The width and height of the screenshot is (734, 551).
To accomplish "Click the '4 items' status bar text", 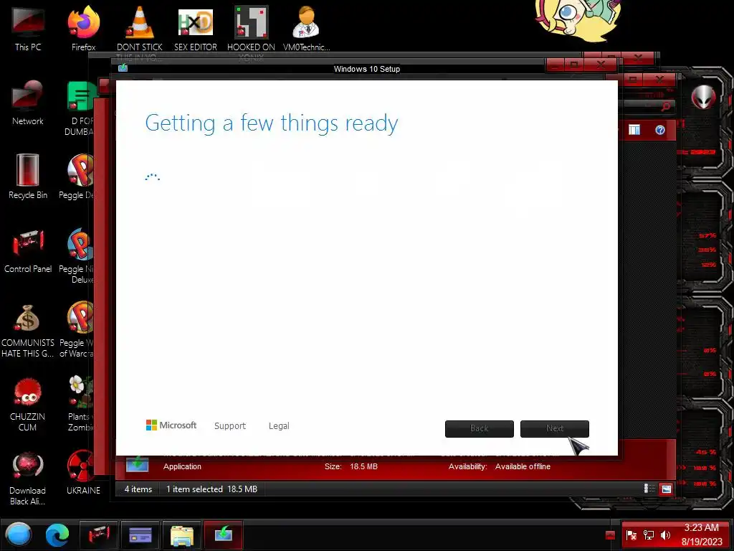I will 138,489.
